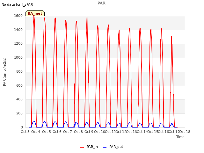The height and width of the screenshot is (153, 204).
Task: Click the Oct 3 x-axis tick label
Action: 25,132
